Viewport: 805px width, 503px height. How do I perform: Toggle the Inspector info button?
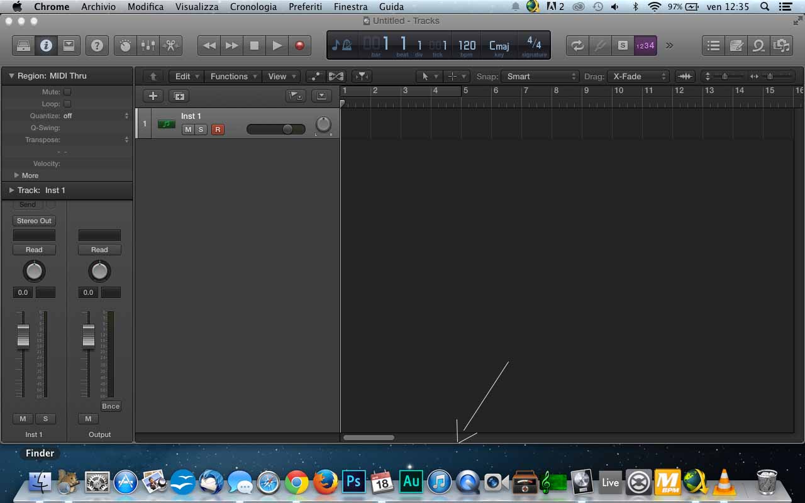[x=46, y=45]
